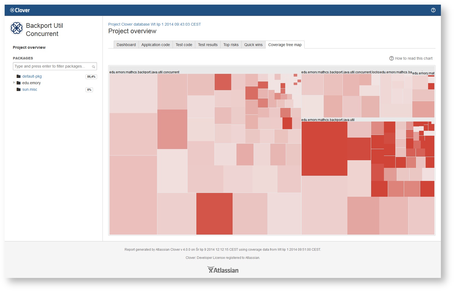Click the search magnifier in package filter

(x=93, y=66)
